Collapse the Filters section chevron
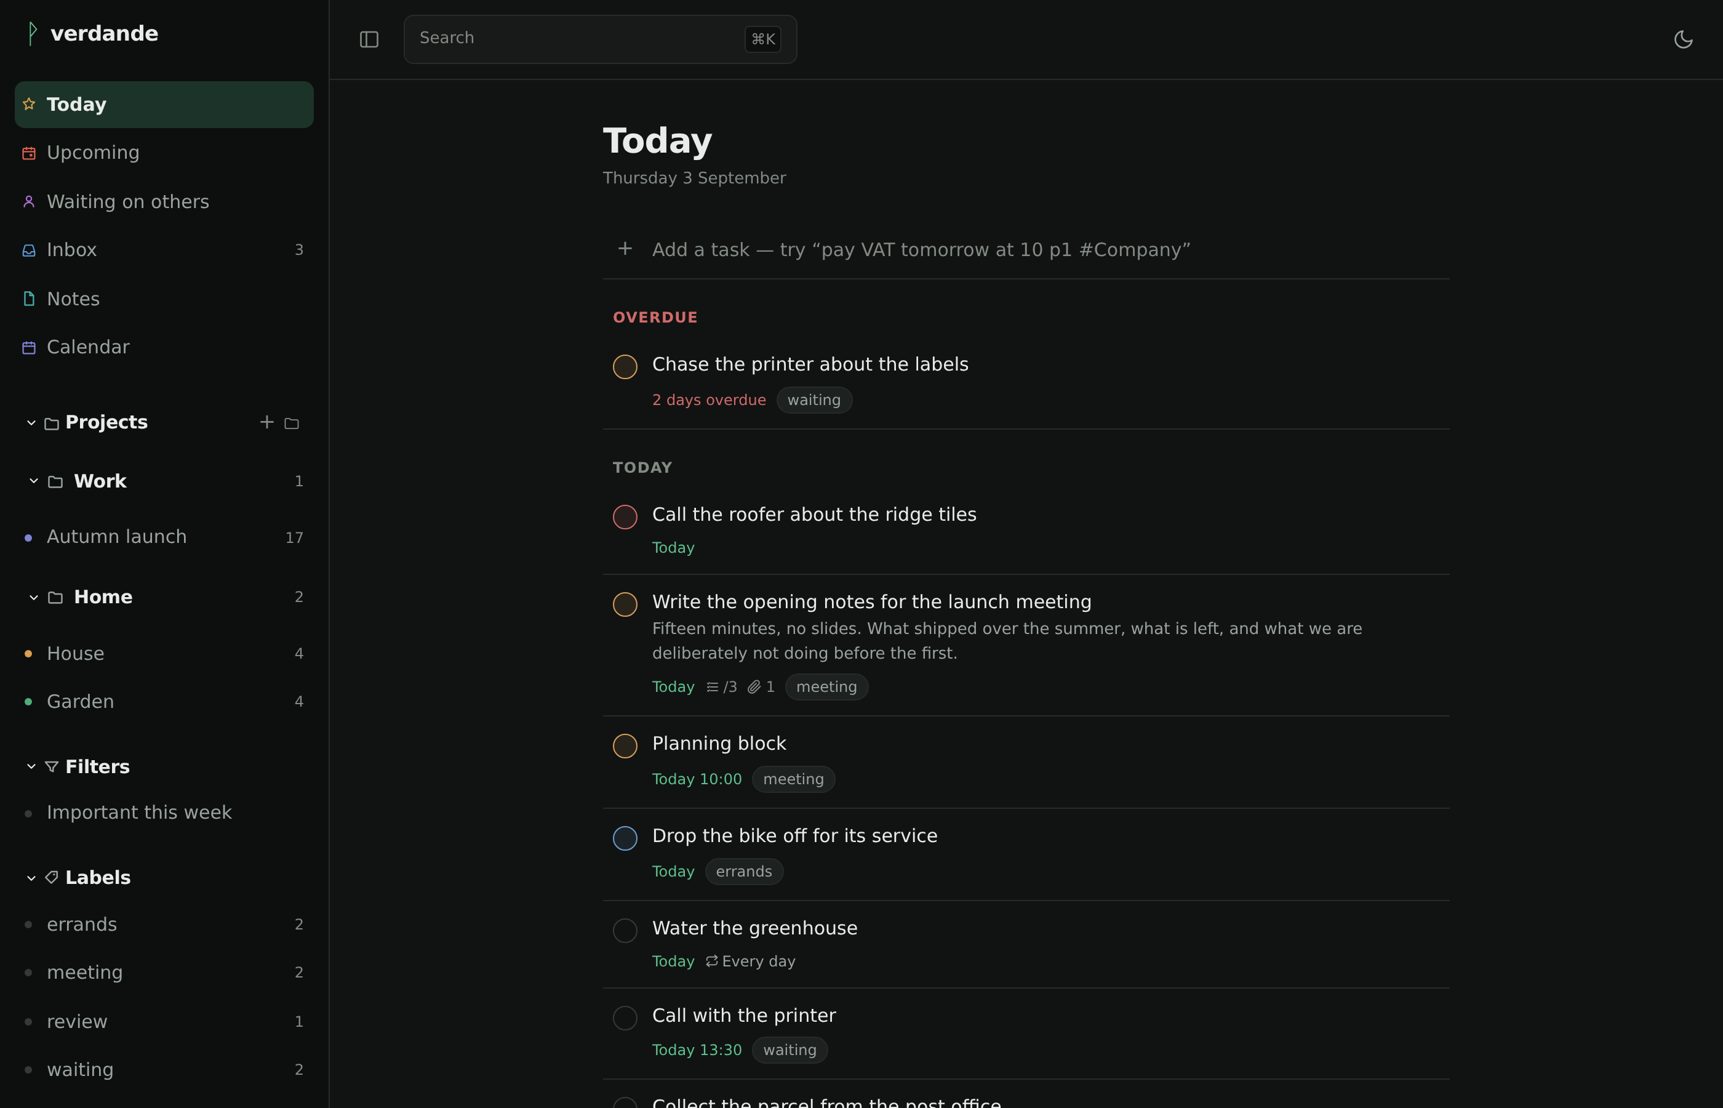This screenshot has width=1723, height=1108. pos(31,766)
